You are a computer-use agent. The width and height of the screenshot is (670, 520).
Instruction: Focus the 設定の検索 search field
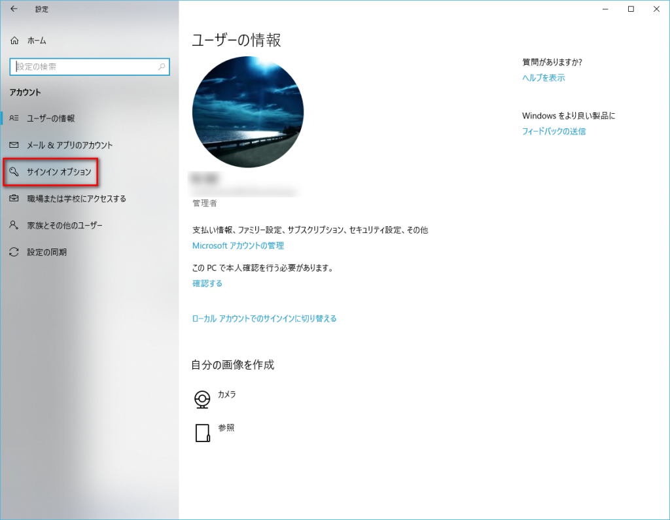[82, 67]
